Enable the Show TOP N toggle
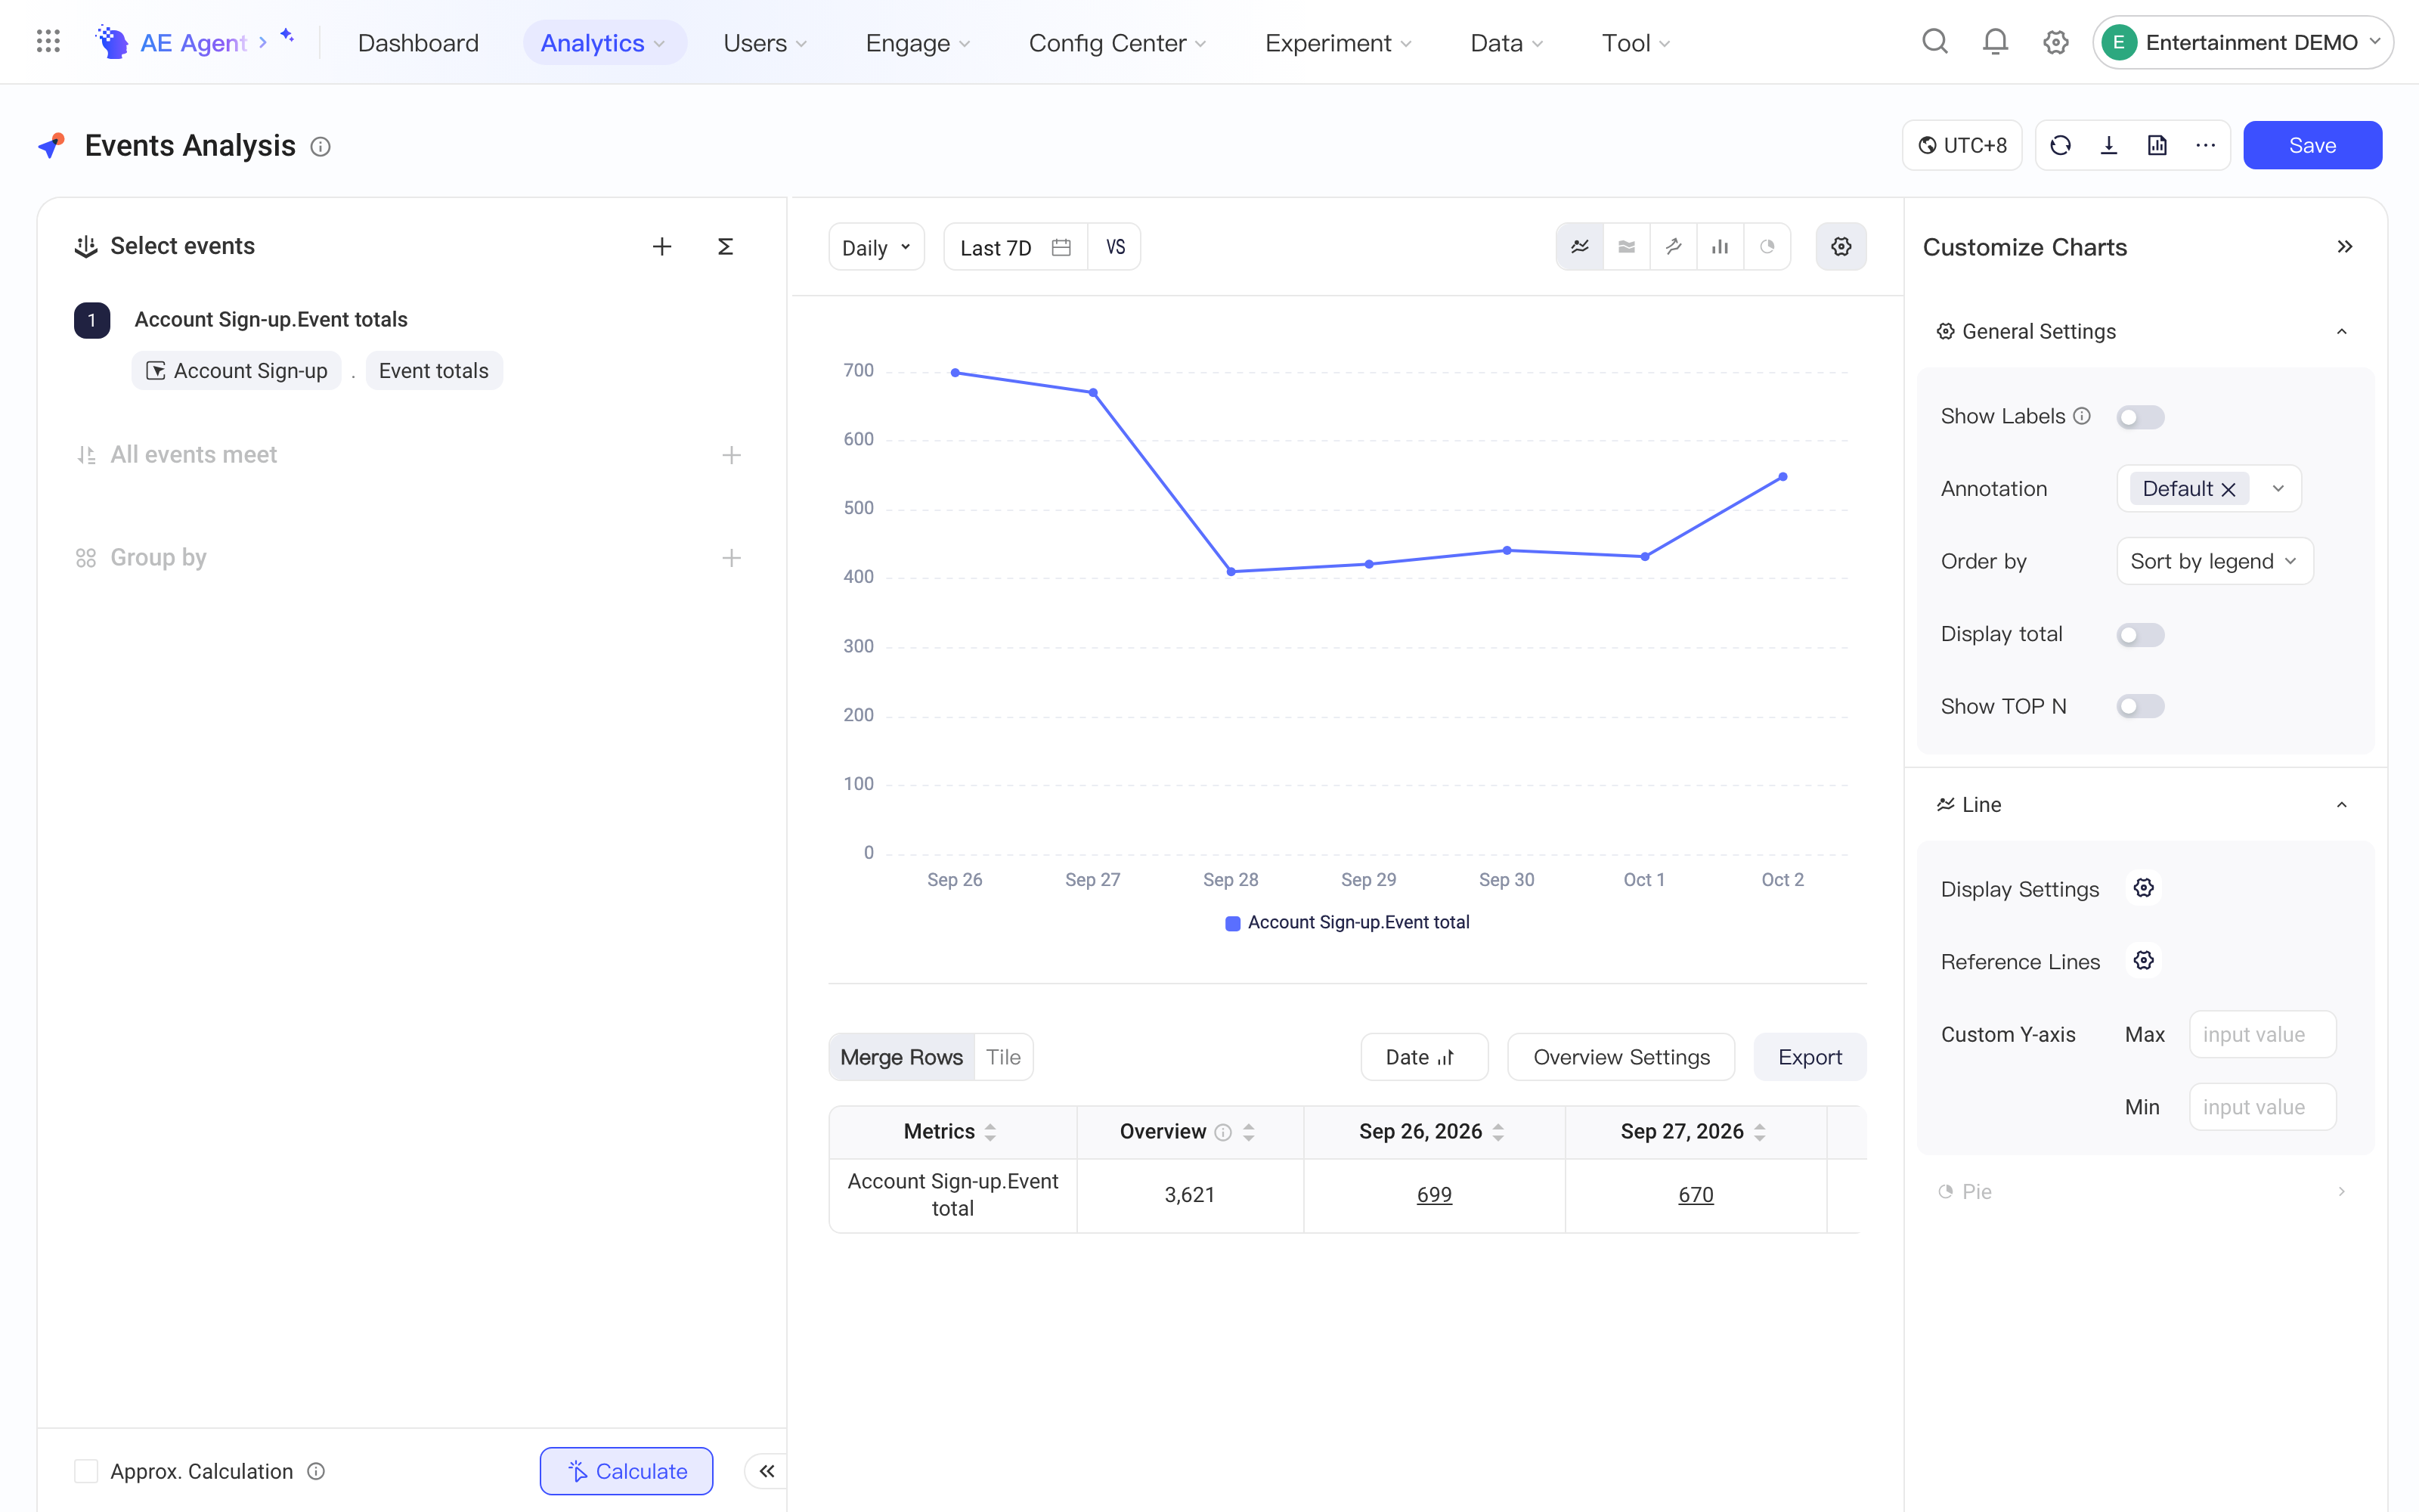The image size is (2419, 1512). 2140,707
